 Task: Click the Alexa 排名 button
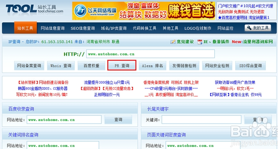coord(152,66)
